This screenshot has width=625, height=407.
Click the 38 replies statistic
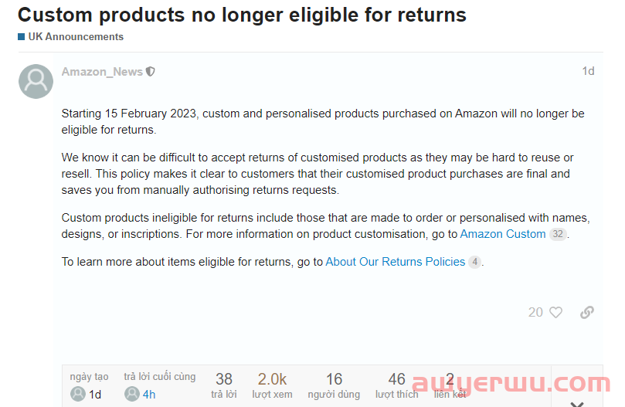click(224, 385)
